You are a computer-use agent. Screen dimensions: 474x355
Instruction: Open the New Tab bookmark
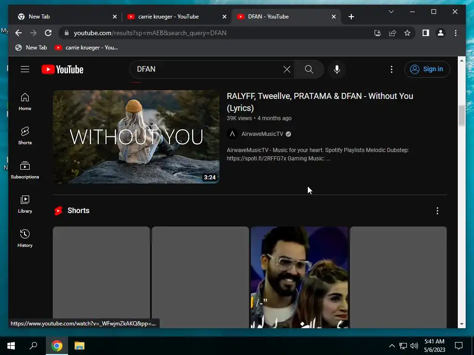[x=31, y=48]
